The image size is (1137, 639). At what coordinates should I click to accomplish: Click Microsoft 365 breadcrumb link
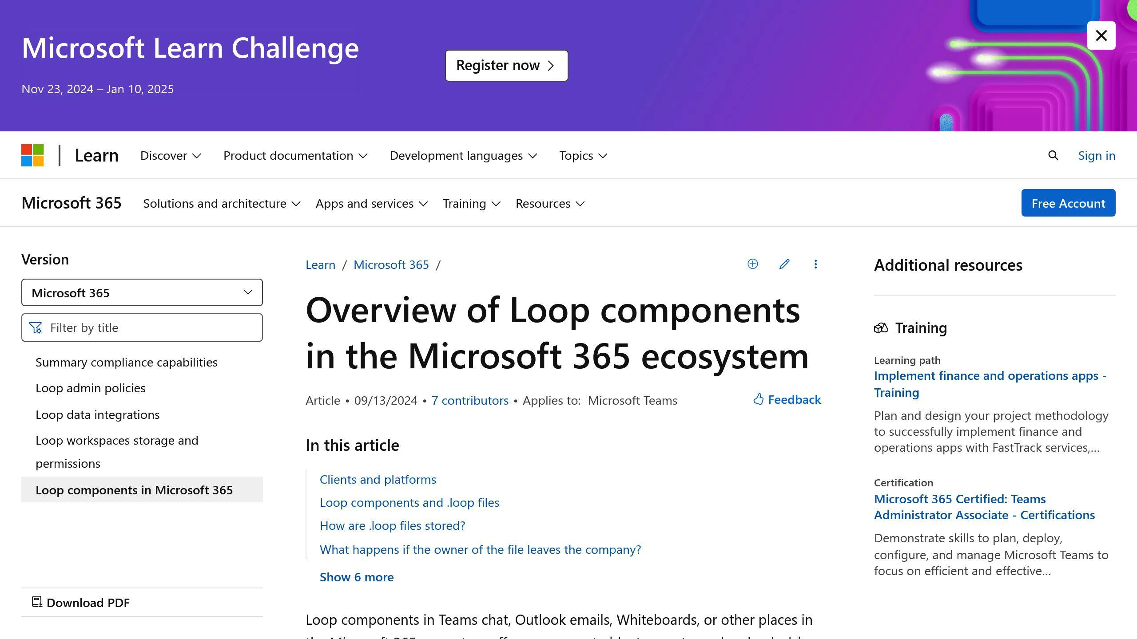pos(391,264)
